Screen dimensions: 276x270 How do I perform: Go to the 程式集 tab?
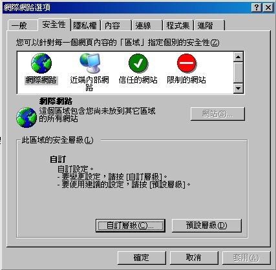click(x=178, y=26)
